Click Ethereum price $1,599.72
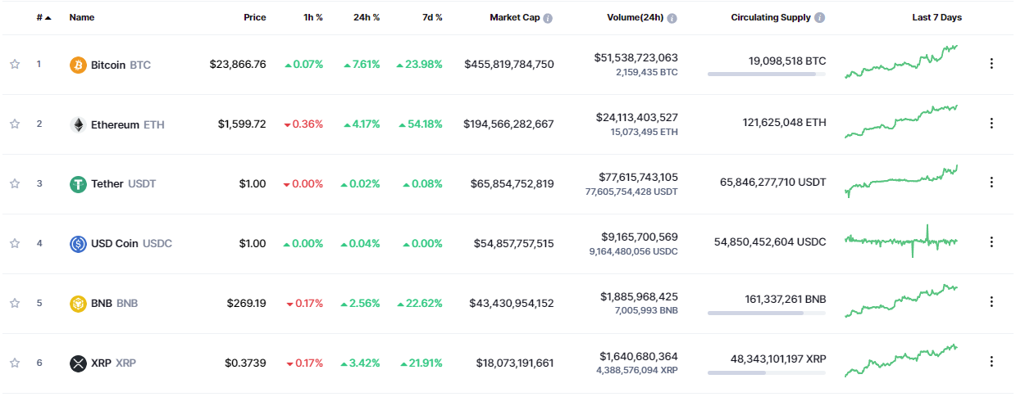The image size is (1016, 397). (242, 124)
